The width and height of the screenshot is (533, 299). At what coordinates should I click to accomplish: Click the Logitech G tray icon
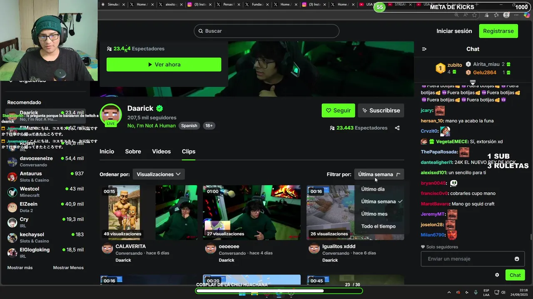click(x=467, y=292)
